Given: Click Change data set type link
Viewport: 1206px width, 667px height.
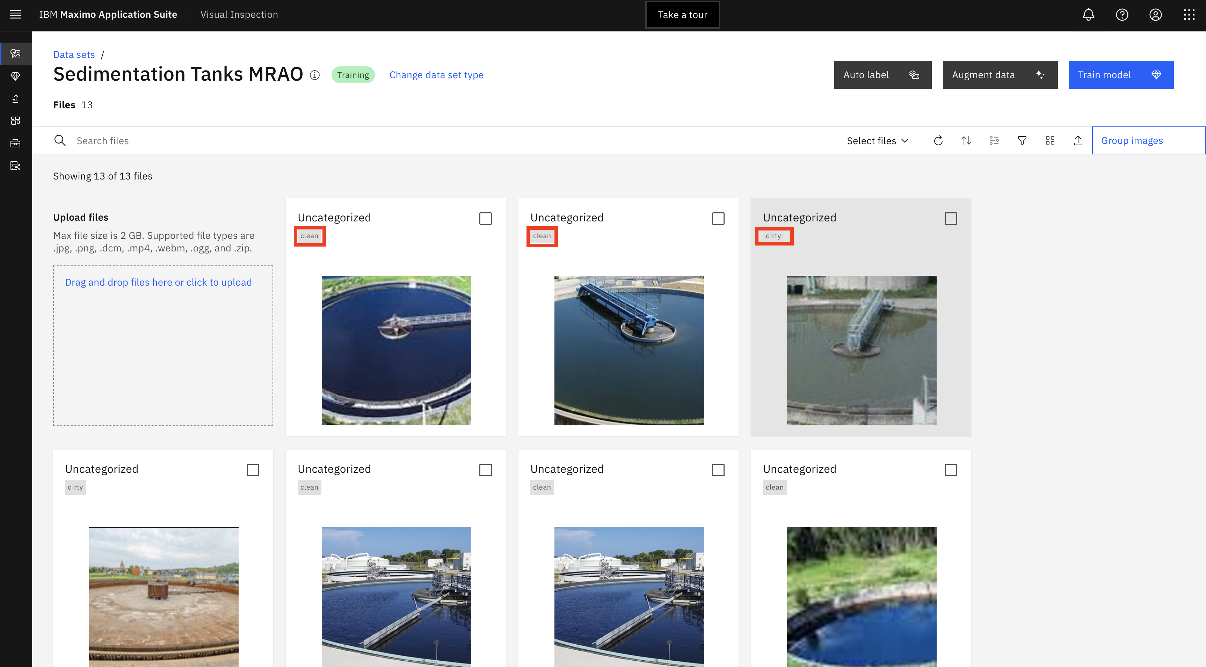Looking at the screenshot, I should (436, 75).
